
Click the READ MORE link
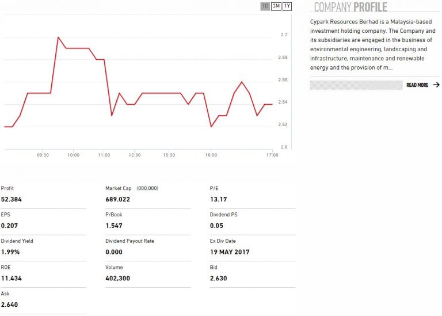(417, 85)
